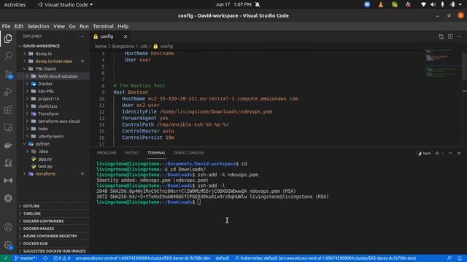Expand the DOCKER CONTAINERS section
The height and width of the screenshot is (262, 467).
[53, 221]
